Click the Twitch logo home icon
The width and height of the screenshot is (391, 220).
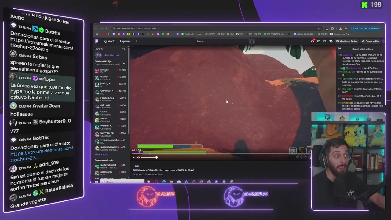[97, 41]
